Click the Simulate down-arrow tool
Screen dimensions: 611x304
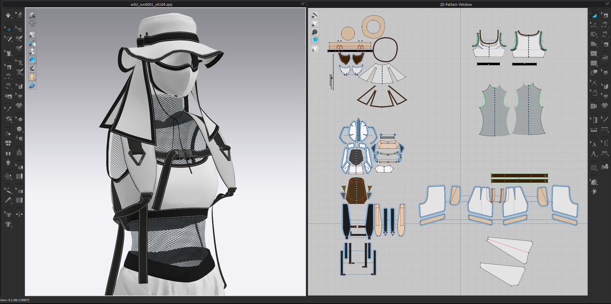coord(8,15)
